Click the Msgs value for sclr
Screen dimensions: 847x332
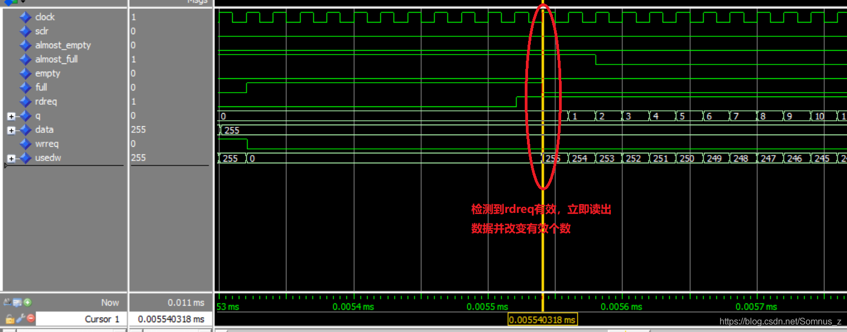coord(134,31)
